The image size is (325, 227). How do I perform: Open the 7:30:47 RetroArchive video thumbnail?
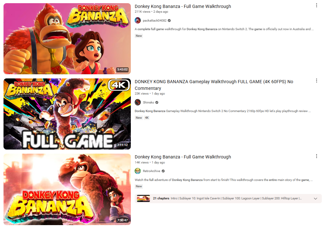click(67, 189)
